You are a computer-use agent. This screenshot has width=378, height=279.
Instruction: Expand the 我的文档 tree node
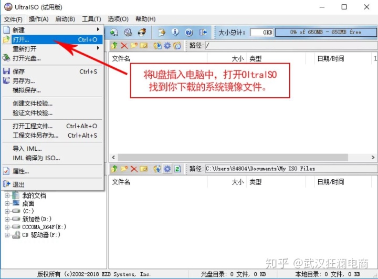point(7,195)
